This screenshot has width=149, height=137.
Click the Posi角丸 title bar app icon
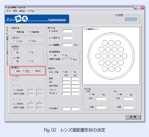7,7
